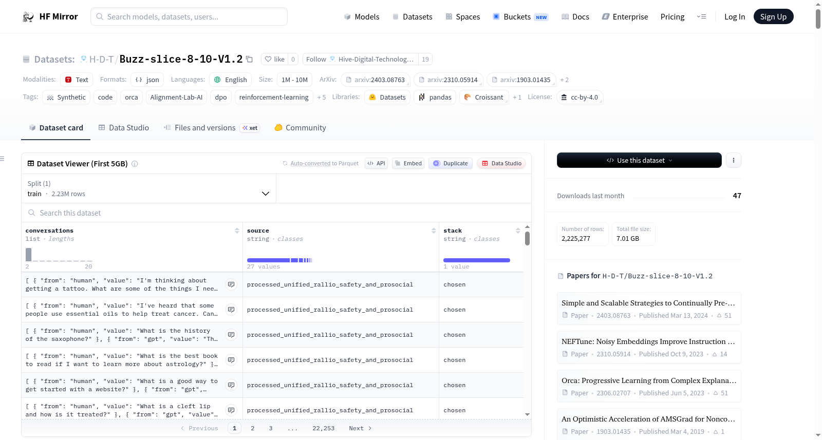Show the +2 more arXiv papers
822x440 pixels.
564,80
